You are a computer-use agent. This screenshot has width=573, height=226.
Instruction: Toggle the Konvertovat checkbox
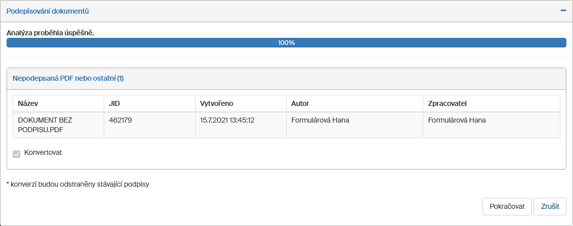17,153
